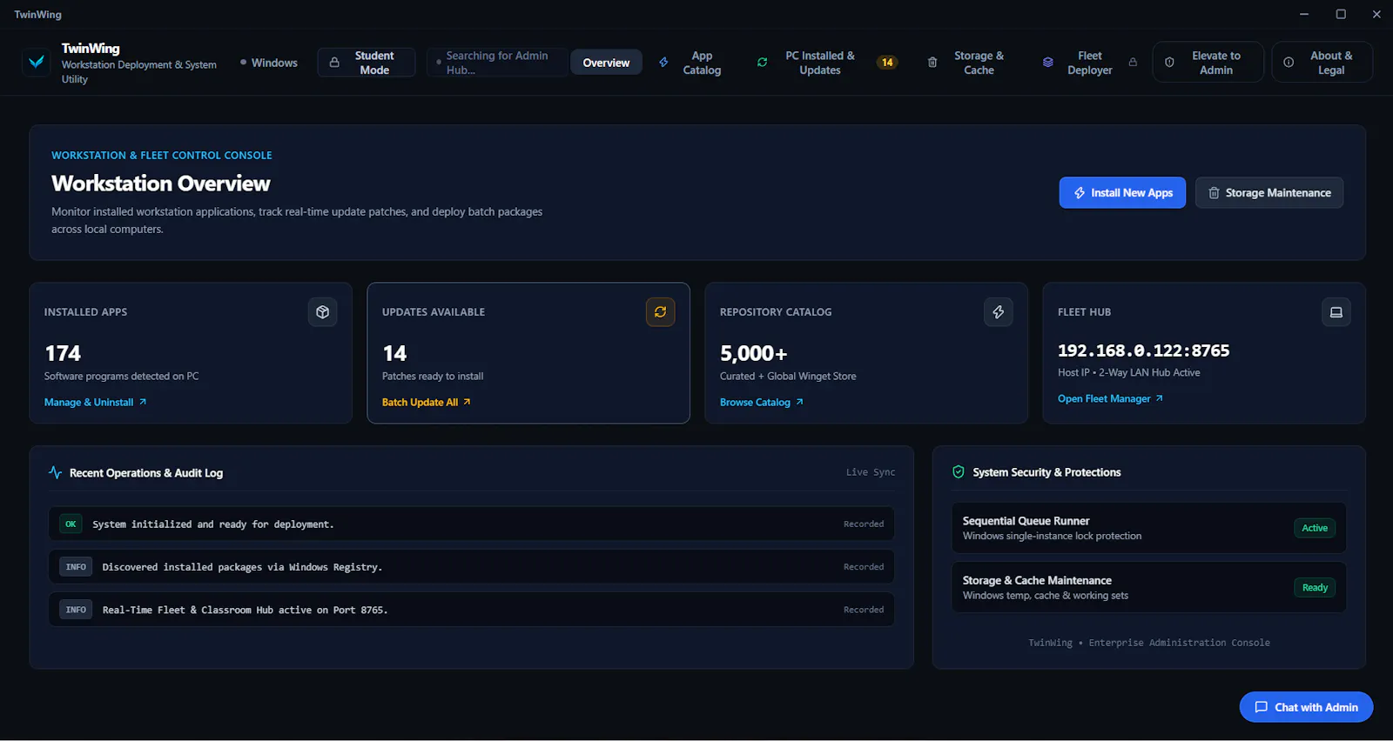This screenshot has width=1393, height=741.
Task: Click the 174 installed apps count
Action: coord(63,353)
